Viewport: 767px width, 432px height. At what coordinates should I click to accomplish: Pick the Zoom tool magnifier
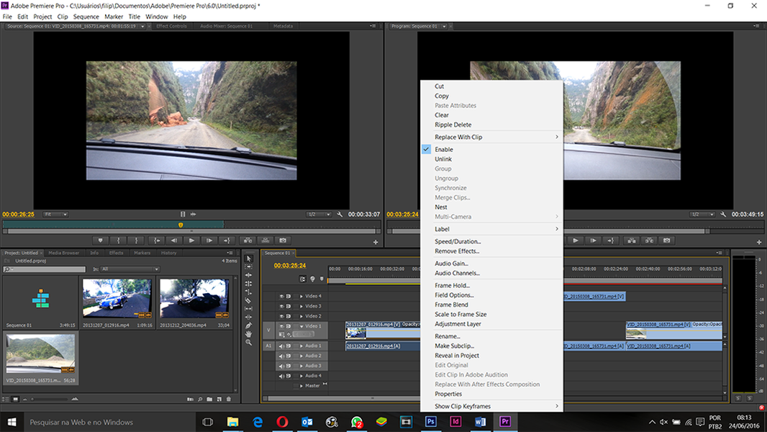(248, 343)
